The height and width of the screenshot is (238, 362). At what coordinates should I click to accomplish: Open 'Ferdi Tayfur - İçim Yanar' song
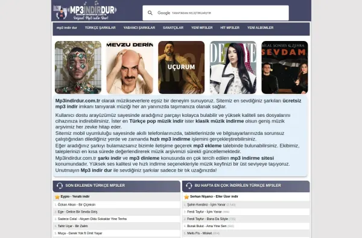coord(205,211)
